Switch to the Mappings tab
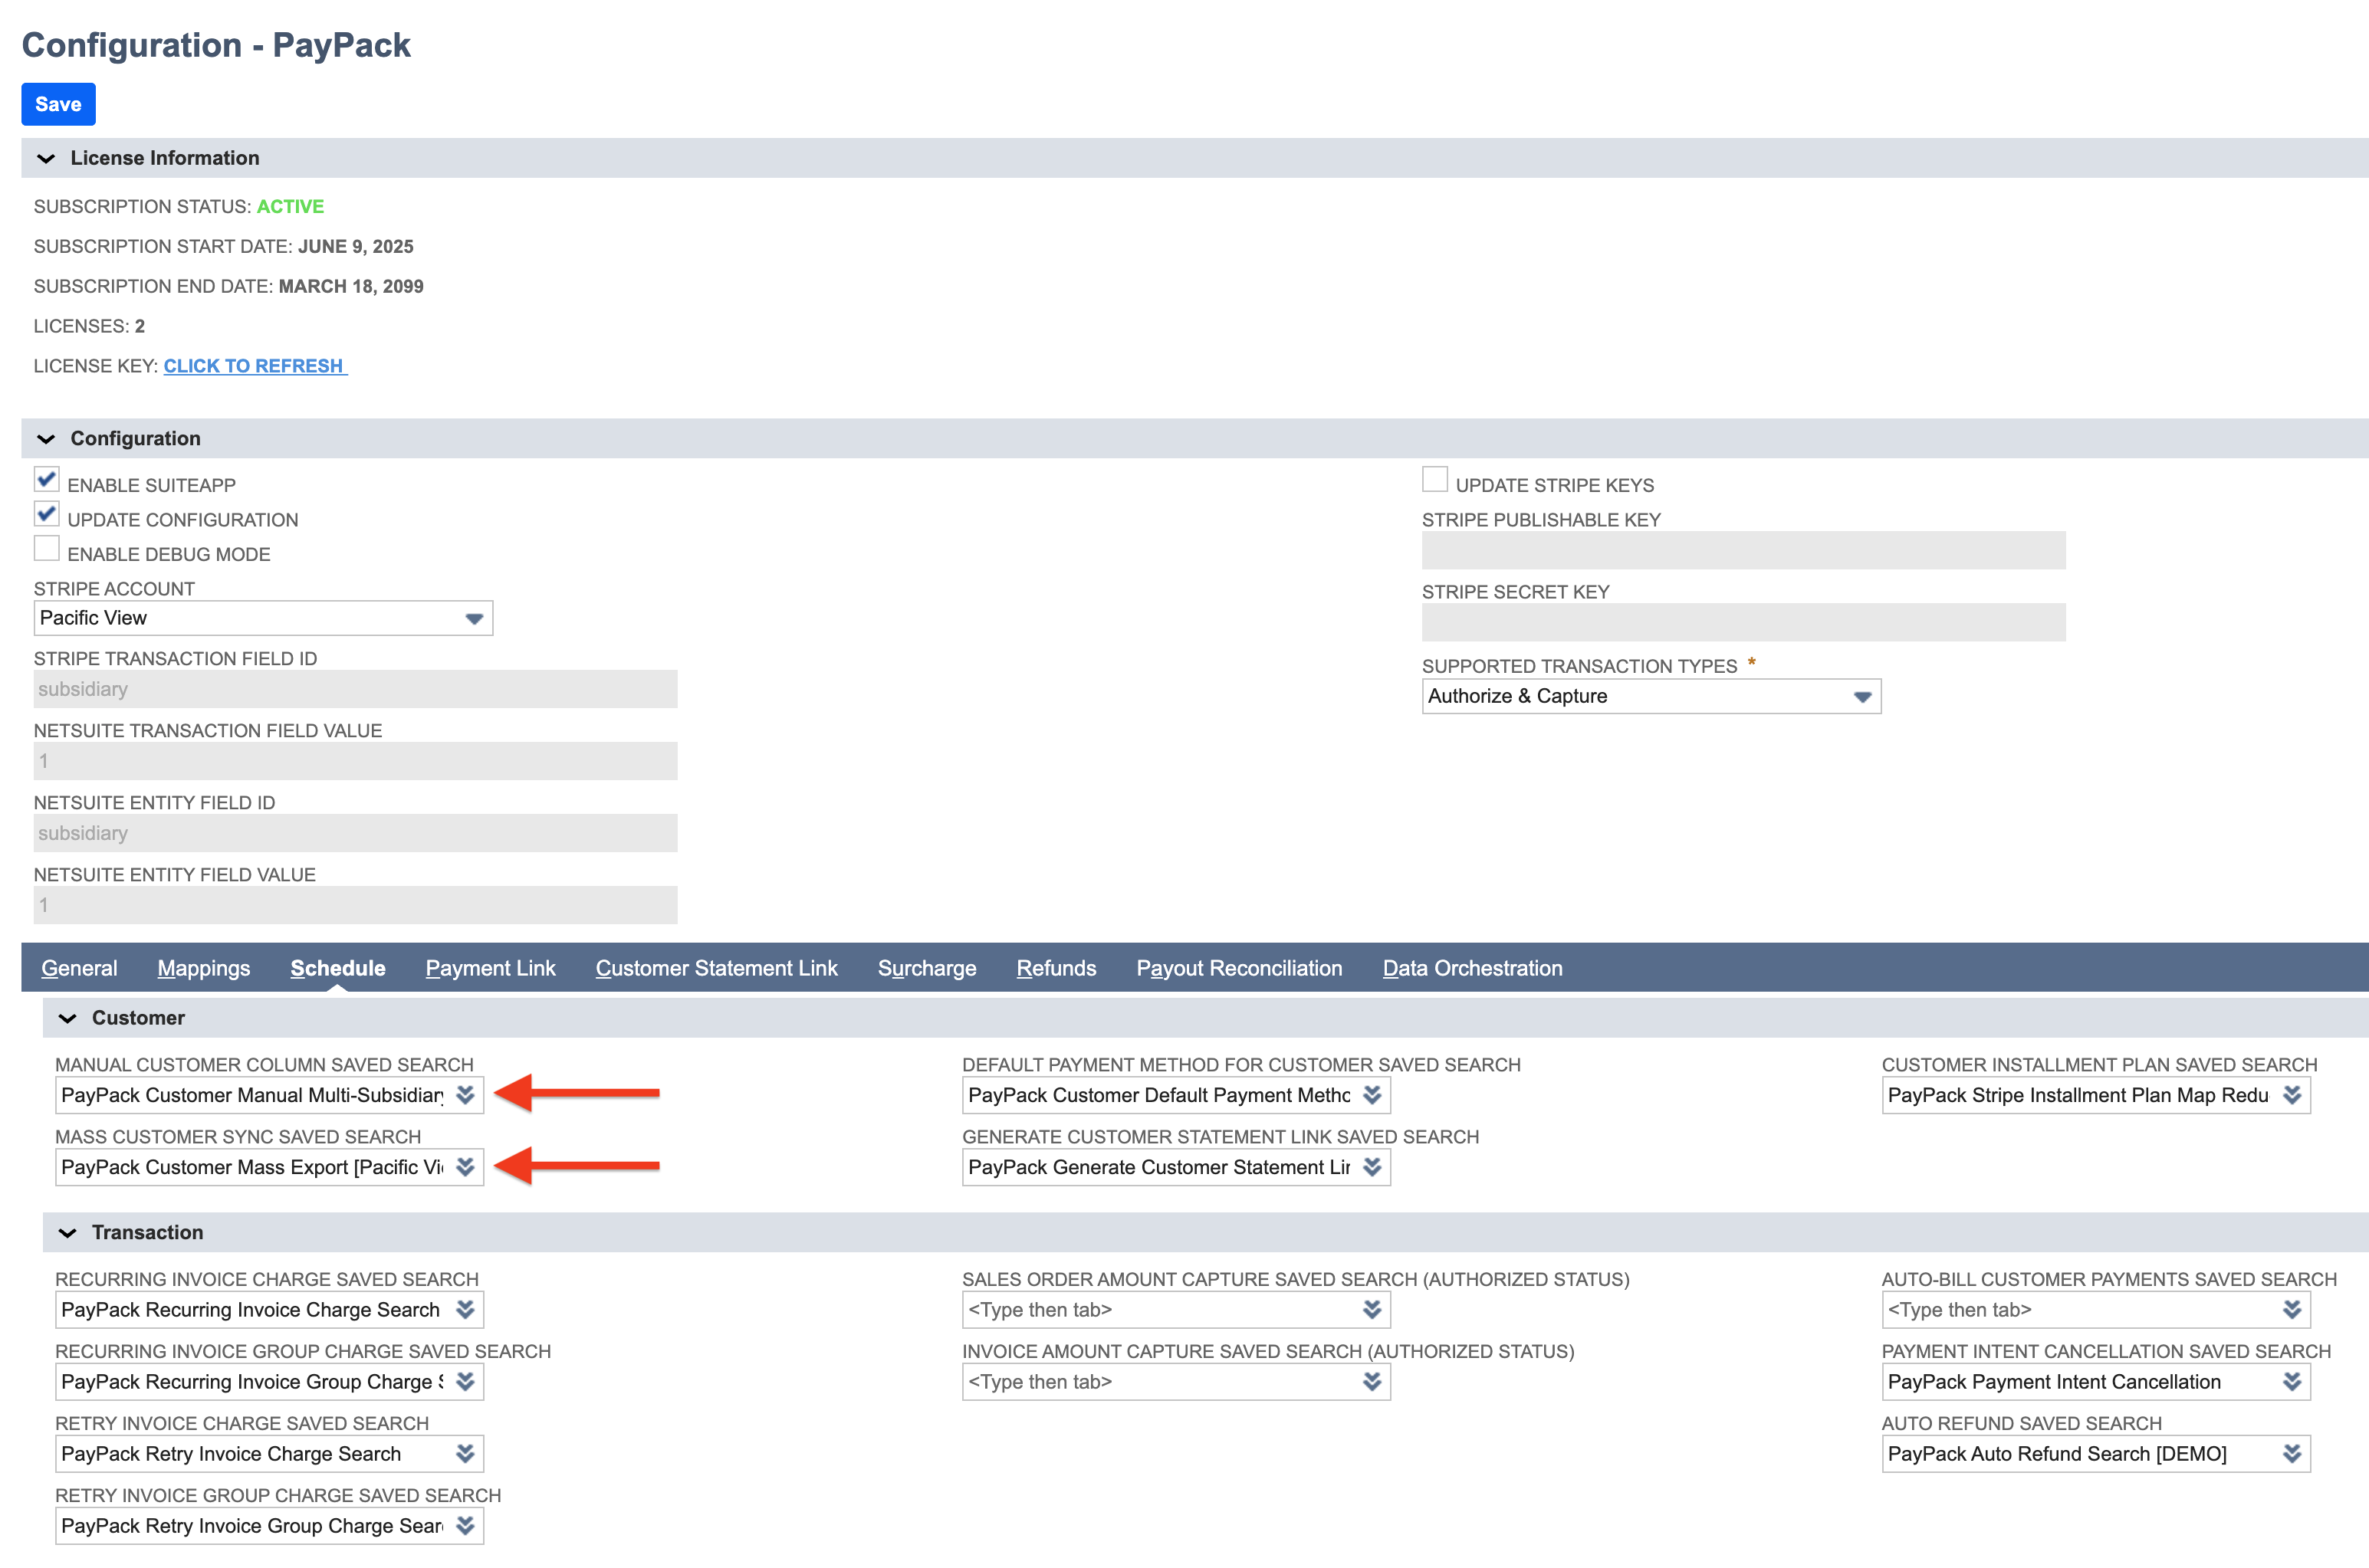This screenshot has height=1568, width=2369. [203, 968]
